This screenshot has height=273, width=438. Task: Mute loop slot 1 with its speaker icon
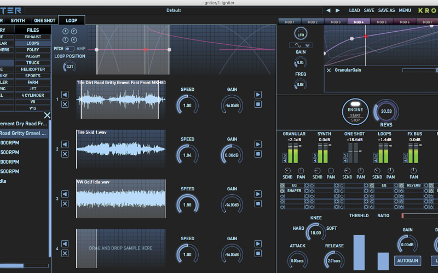click(65, 95)
